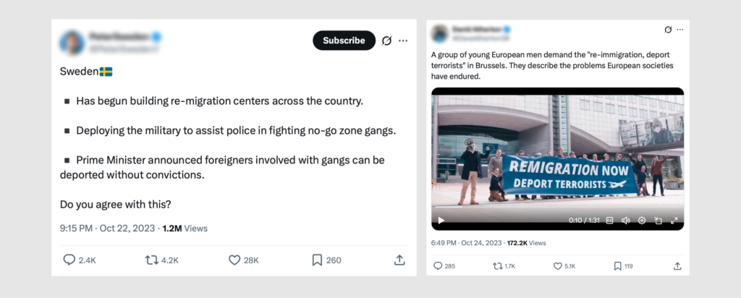Open more options on the Brussels video post
The width and height of the screenshot is (741, 298).
click(680, 30)
